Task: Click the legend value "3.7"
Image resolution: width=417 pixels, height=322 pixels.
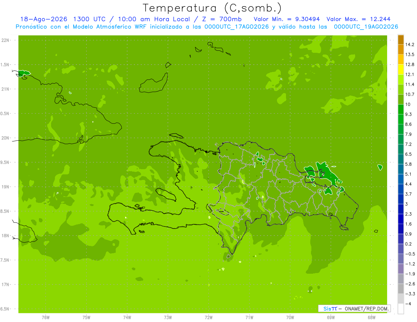Action: pyautogui.click(x=408, y=194)
